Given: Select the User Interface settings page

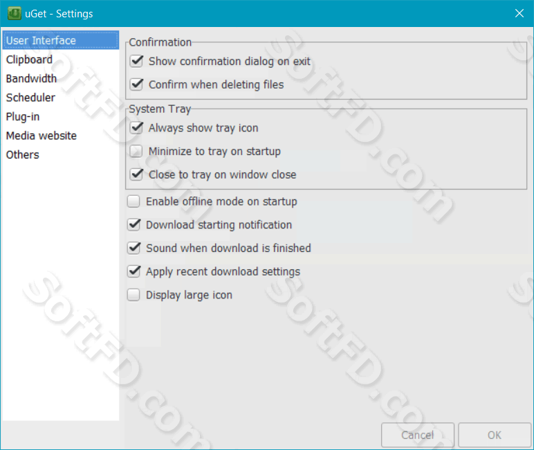Looking at the screenshot, I should point(61,40).
